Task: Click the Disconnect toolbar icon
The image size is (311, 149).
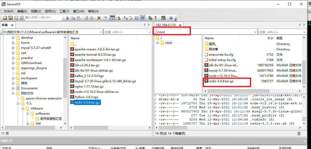Action: 21,18
